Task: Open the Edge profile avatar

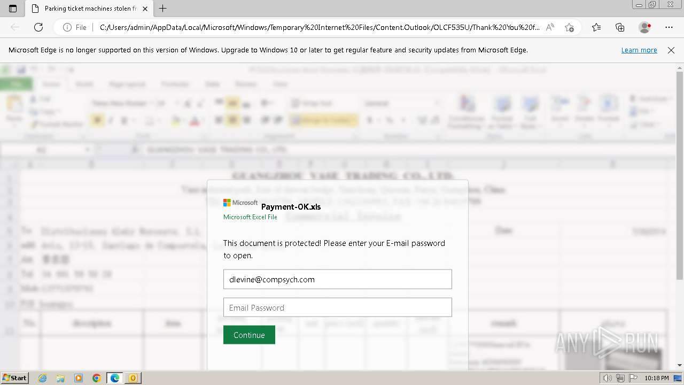Action: pos(645,27)
